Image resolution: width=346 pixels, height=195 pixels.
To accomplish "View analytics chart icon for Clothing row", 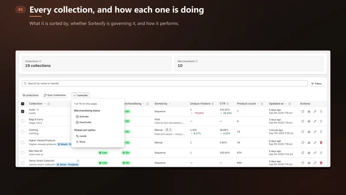I will pyautogui.click(x=309, y=132).
